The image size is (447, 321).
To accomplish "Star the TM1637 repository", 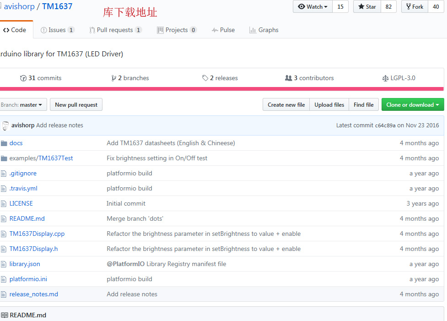I will coord(367,6).
